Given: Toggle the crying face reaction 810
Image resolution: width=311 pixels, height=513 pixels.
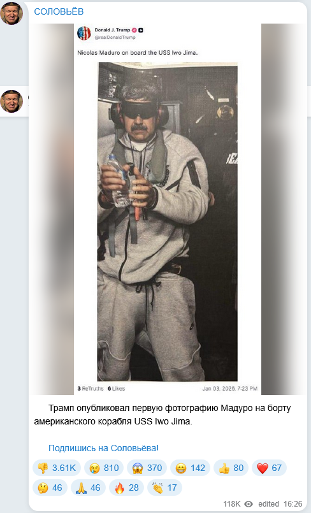Looking at the screenshot, I should (x=104, y=468).
